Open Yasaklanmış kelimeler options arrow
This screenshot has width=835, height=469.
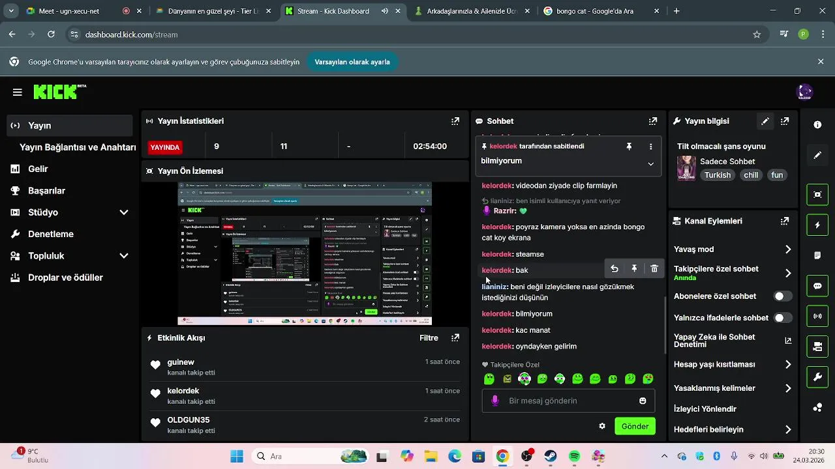click(788, 388)
